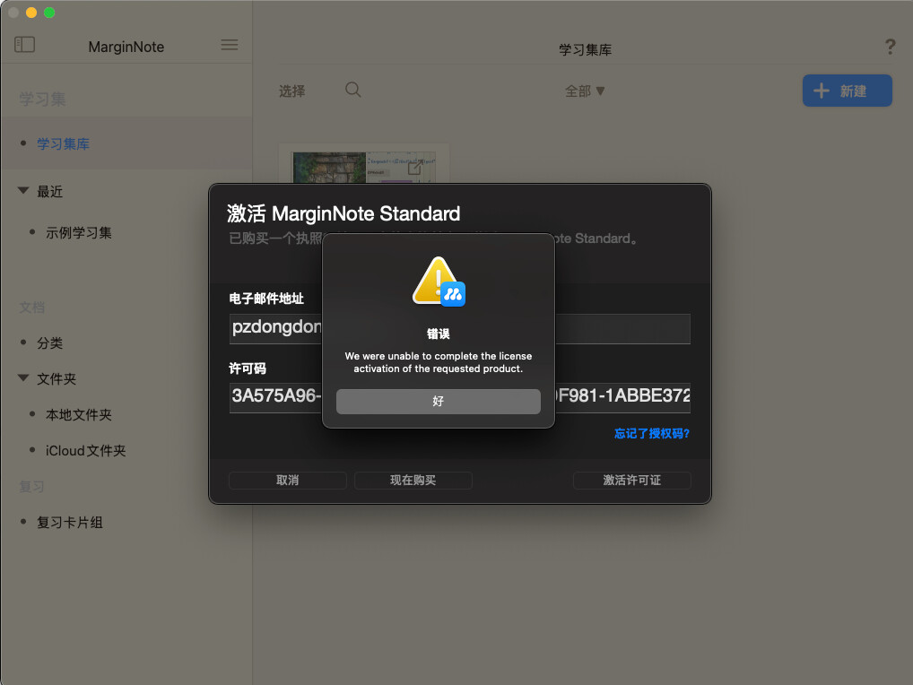Screen dimensions: 913x685
Task: Open the study set thumbnail
Action: click(x=364, y=163)
